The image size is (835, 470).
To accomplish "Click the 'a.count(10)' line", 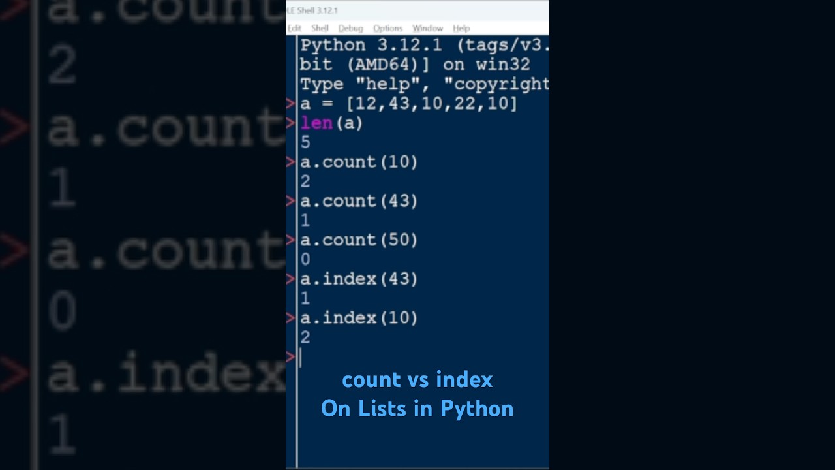I will pyautogui.click(x=359, y=162).
